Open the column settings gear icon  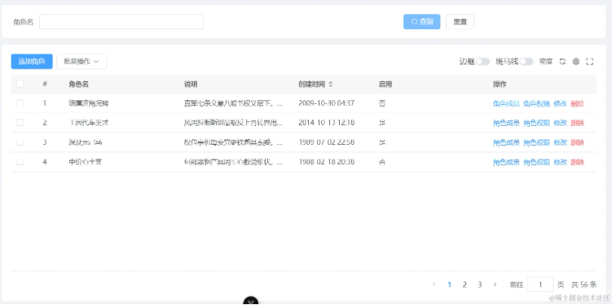click(575, 62)
